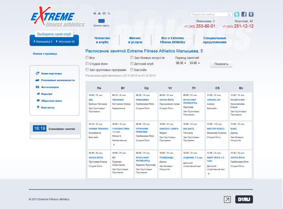Click the Показать button
Screen dimensions: 283x209
221,64
